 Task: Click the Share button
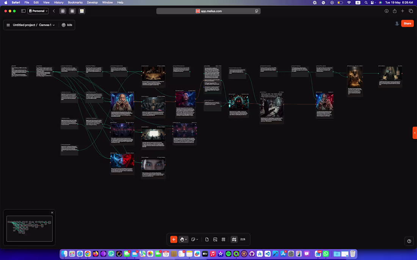click(407, 23)
